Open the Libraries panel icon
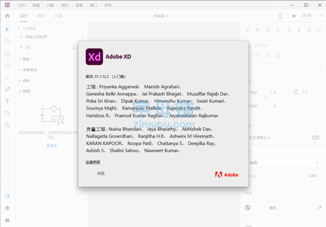326x227 pixels. click(x=7, y=196)
